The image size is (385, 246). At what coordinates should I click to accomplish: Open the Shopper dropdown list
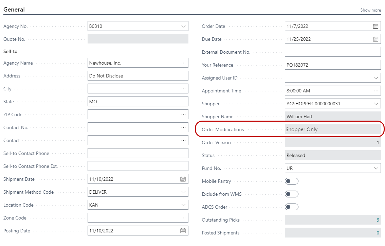pyautogui.click(x=376, y=104)
